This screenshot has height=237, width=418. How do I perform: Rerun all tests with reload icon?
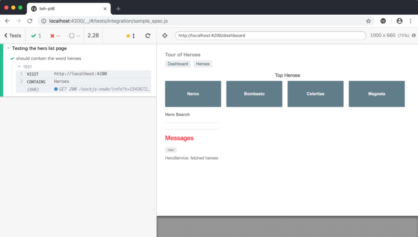point(148,36)
